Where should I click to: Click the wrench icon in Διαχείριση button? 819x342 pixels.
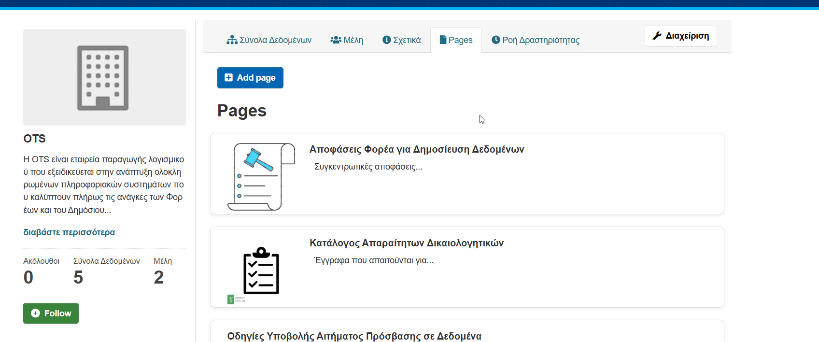(657, 36)
